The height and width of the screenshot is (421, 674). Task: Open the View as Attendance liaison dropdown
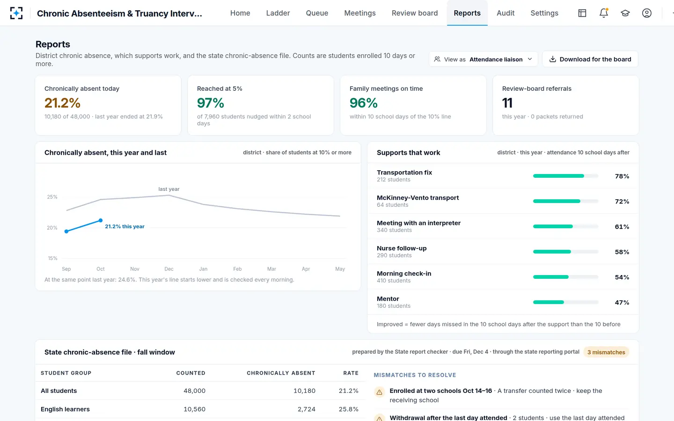point(483,59)
